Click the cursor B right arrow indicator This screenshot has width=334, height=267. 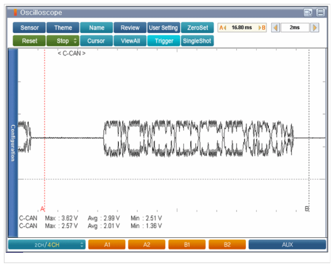coord(262,28)
